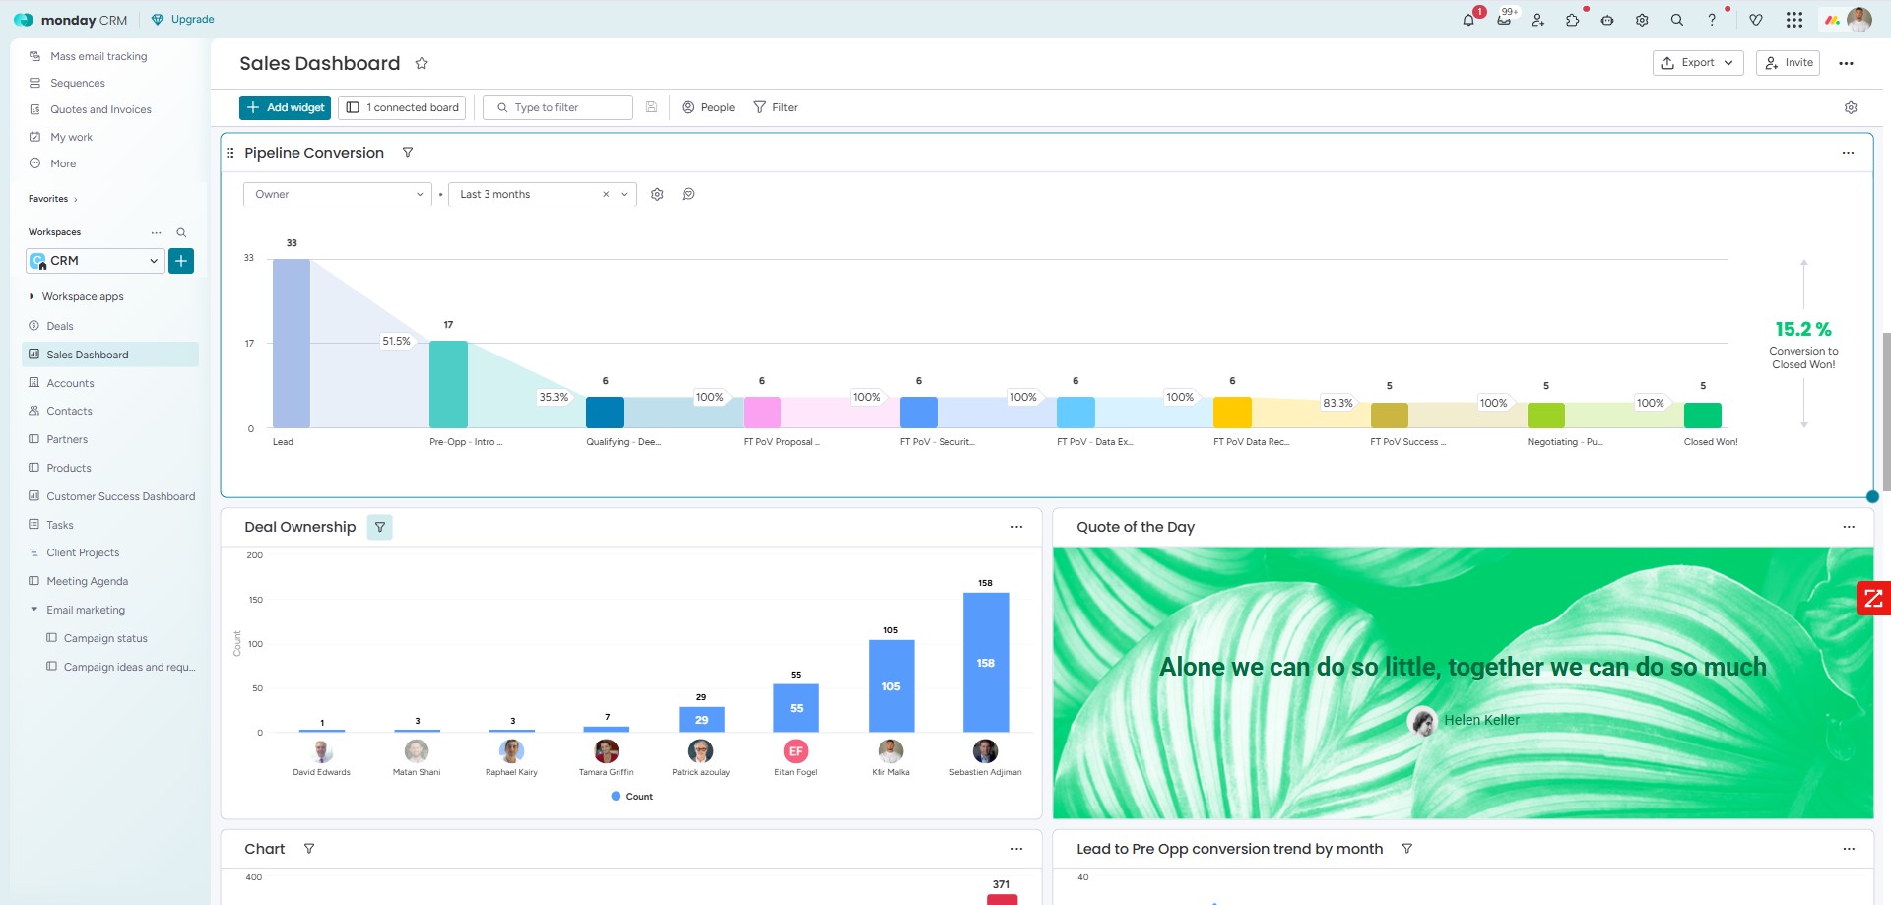Star the Sales Dashboard as favorite

click(x=422, y=63)
